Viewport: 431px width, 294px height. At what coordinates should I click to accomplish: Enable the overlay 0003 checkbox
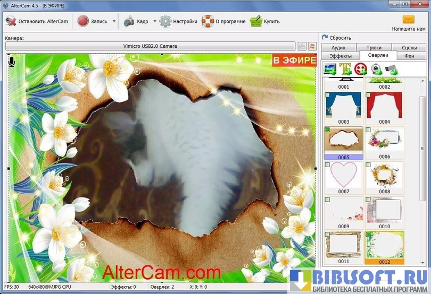tap(327, 95)
